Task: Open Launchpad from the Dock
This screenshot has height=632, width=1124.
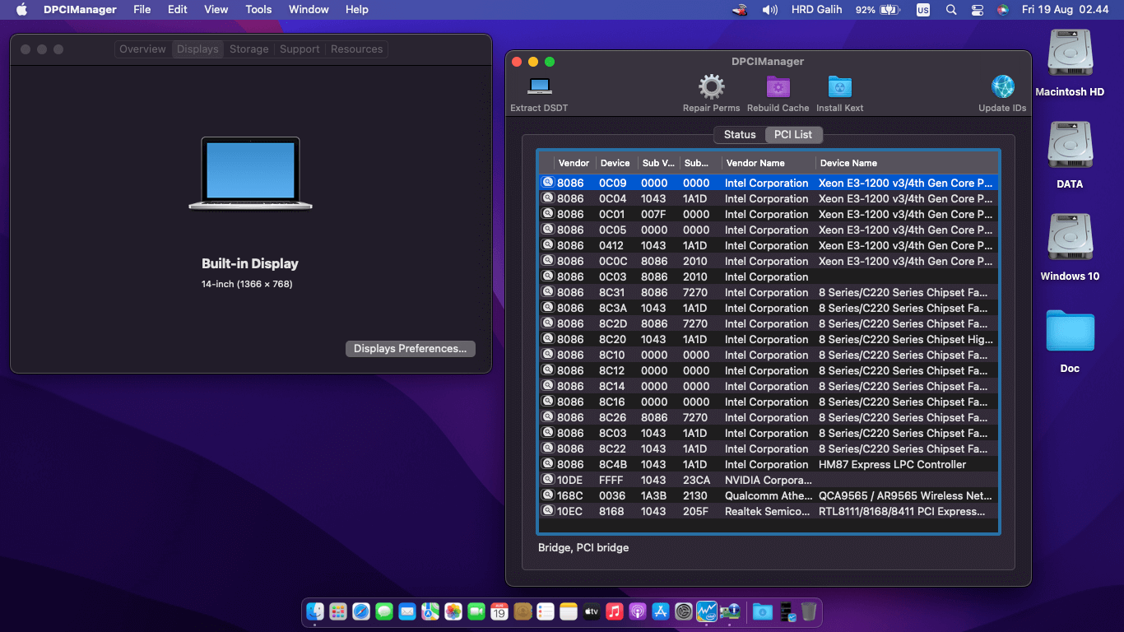Action: coord(338,611)
